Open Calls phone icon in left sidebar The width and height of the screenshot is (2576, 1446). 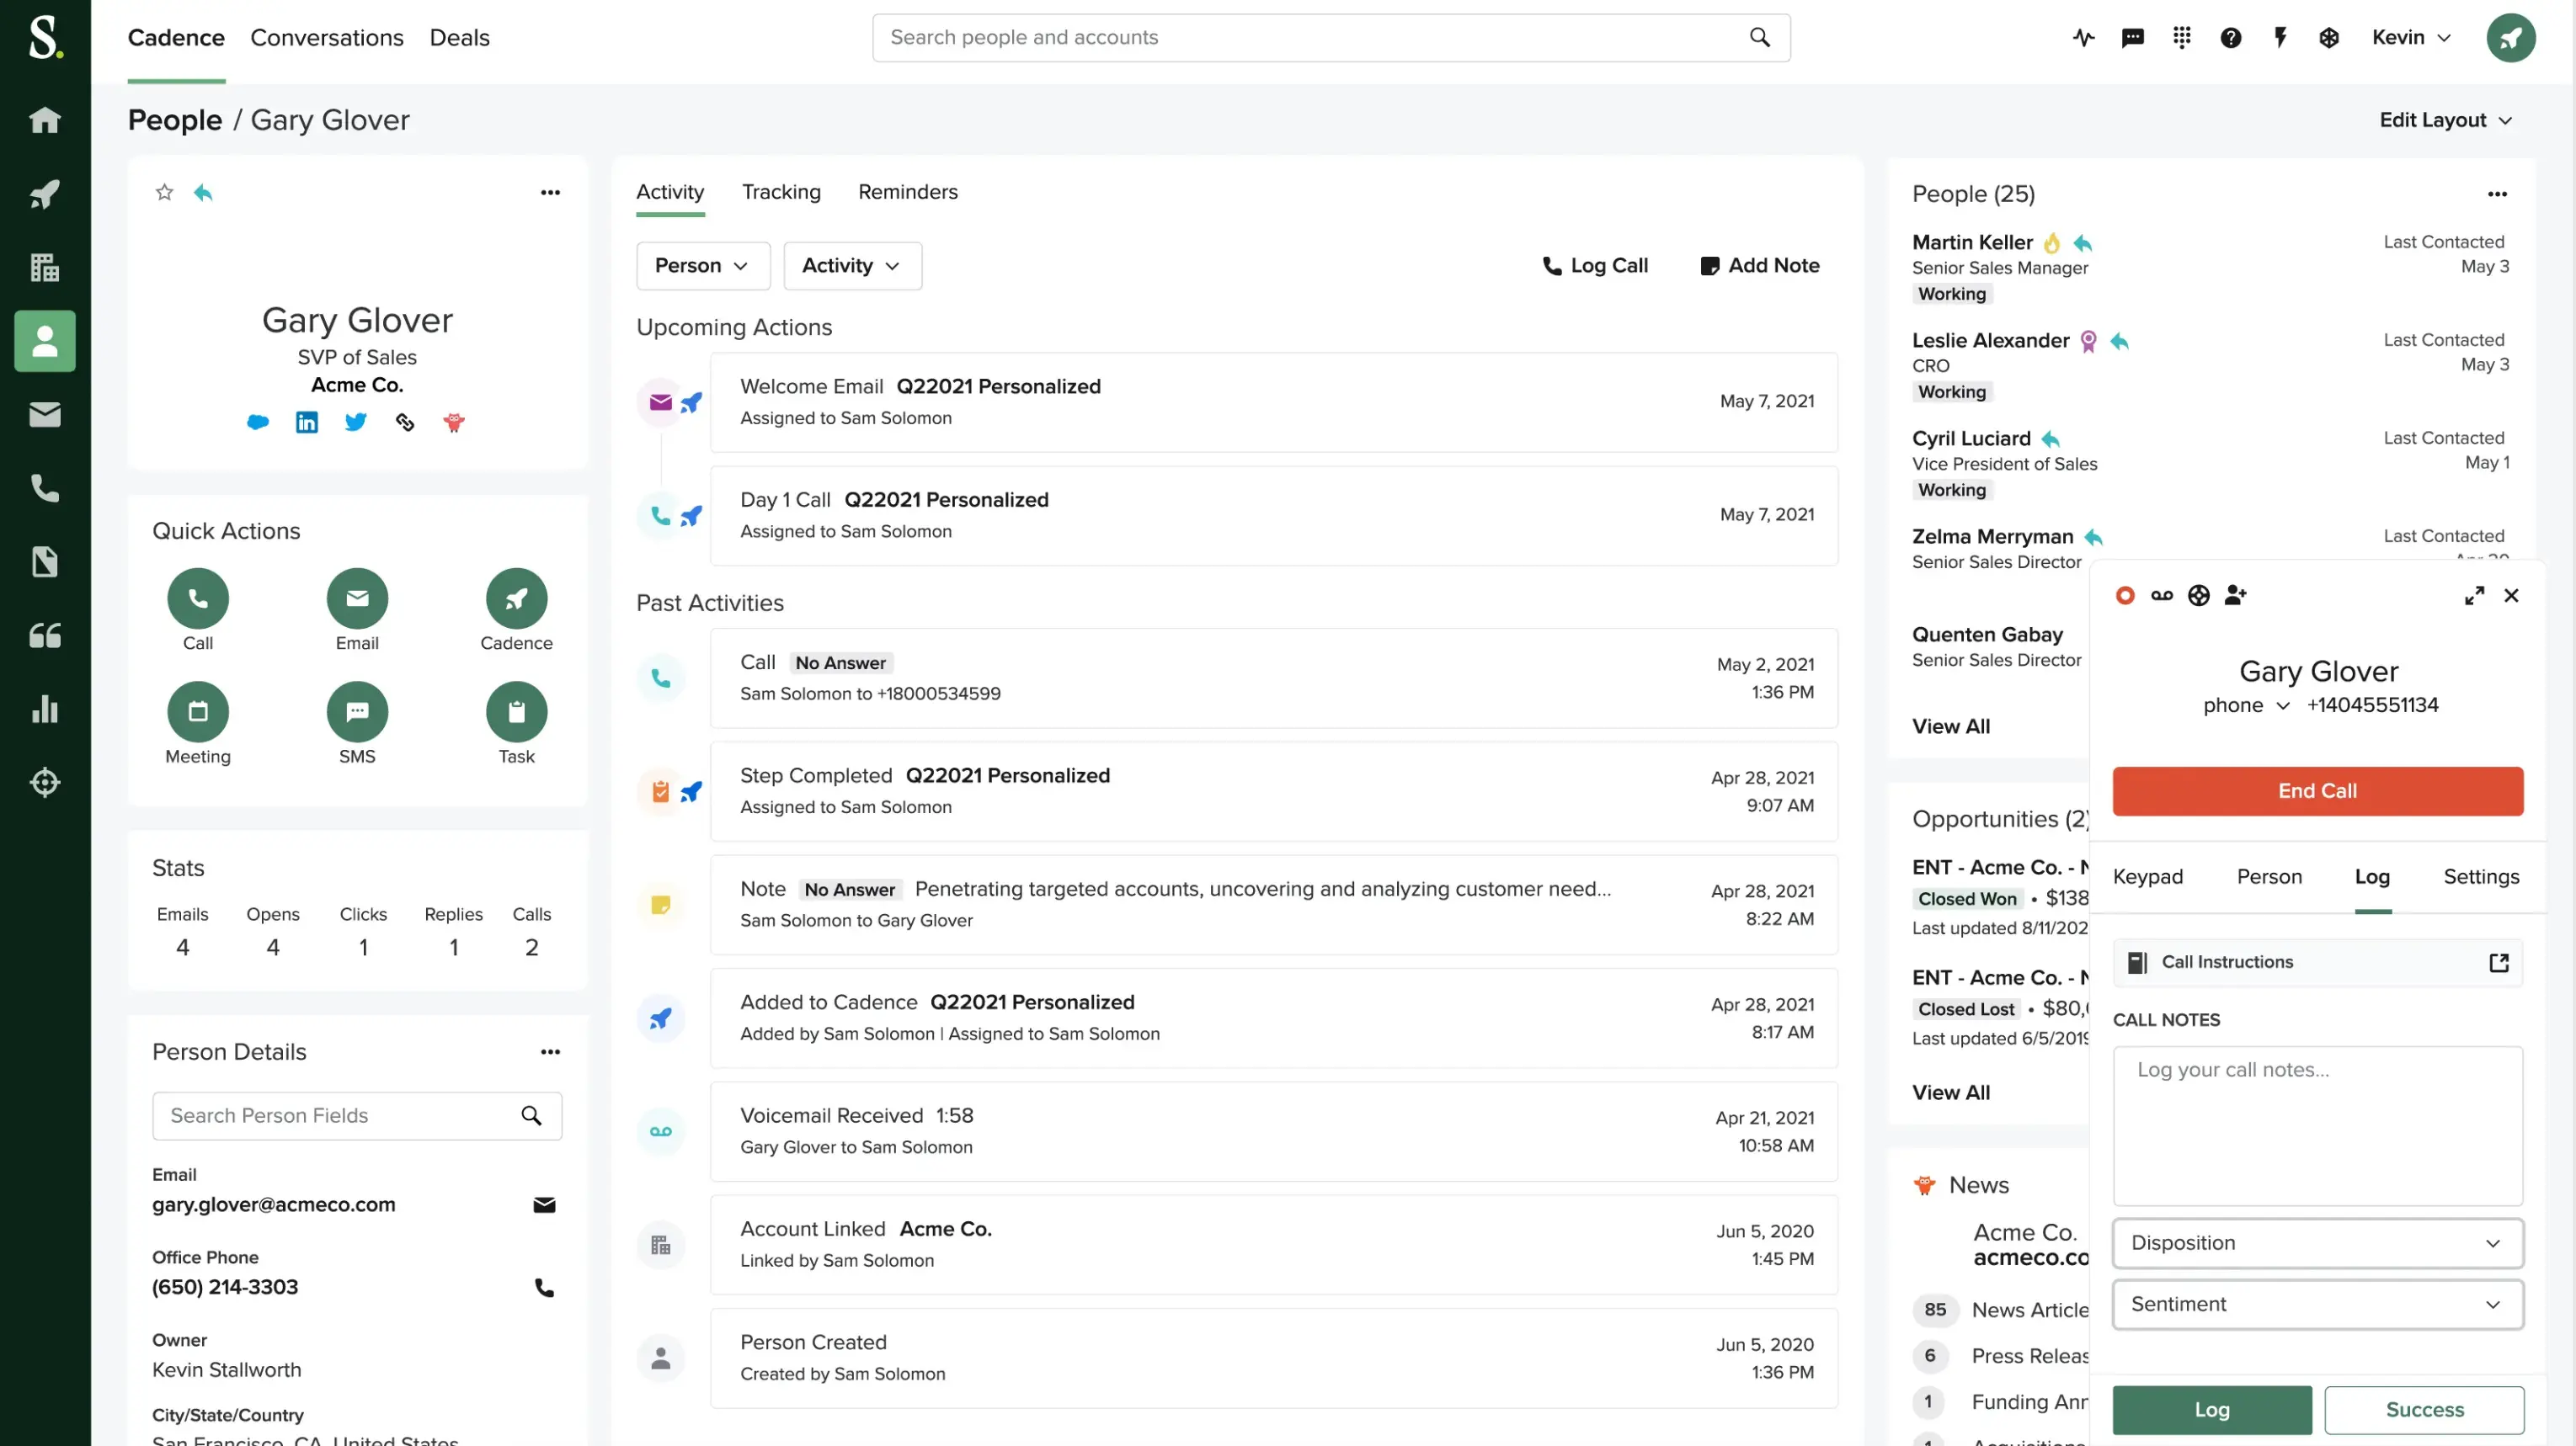tap(45, 487)
